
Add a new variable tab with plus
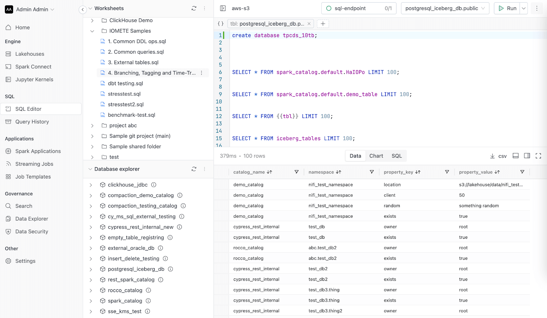[x=323, y=24]
